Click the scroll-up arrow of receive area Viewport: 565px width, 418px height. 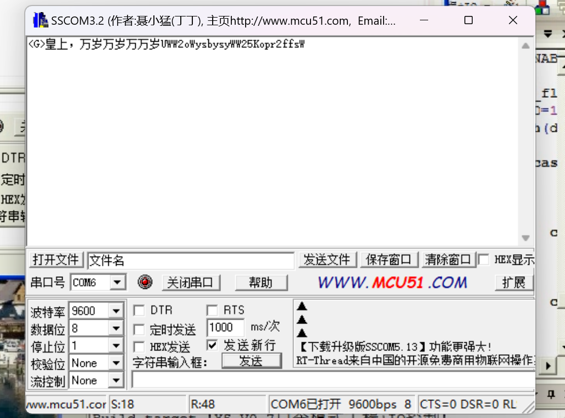pos(526,46)
